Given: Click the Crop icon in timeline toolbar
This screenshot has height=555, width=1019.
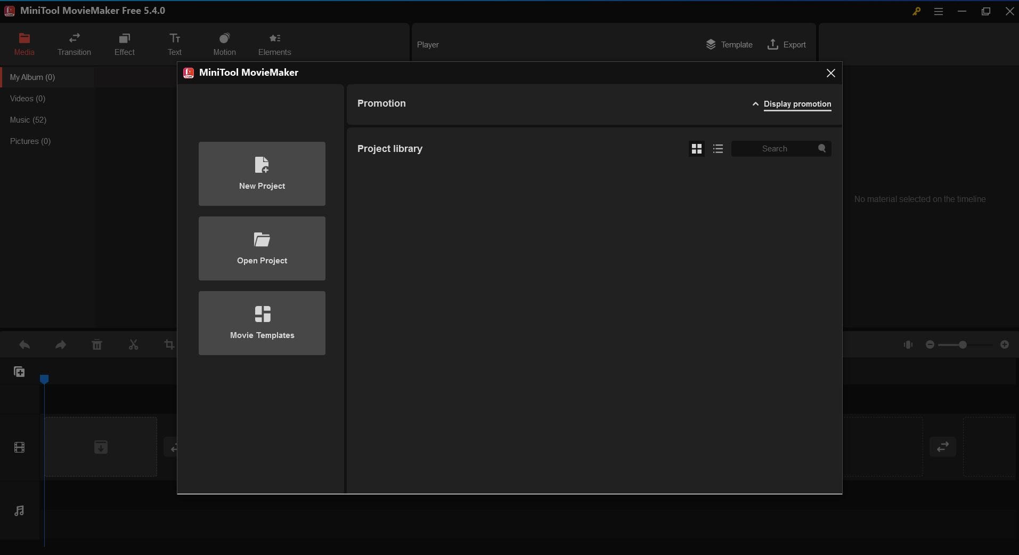Looking at the screenshot, I should [x=169, y=345].
